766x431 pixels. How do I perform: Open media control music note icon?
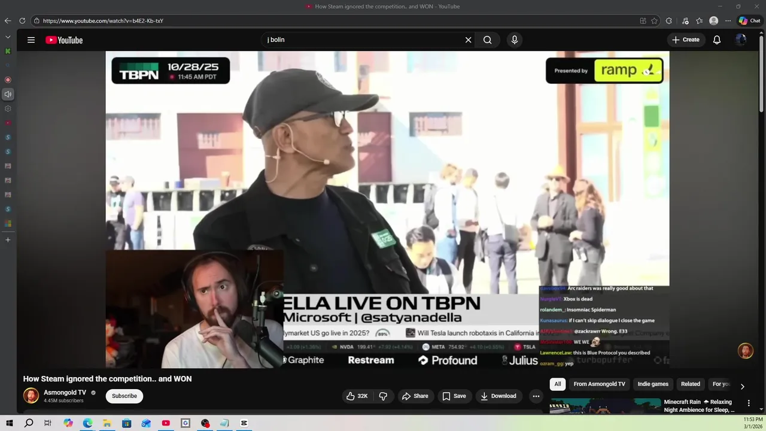pyautogui.click(x=685, y=21)
